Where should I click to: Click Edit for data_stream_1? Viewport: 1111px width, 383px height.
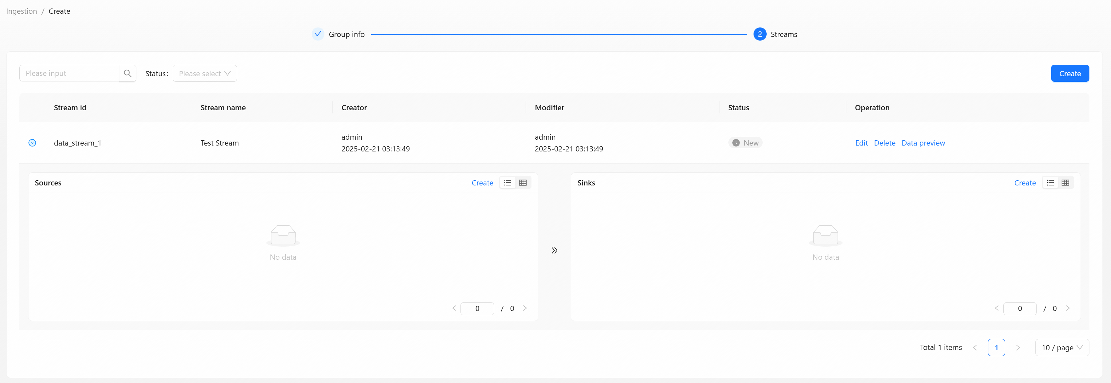(861, 143)
